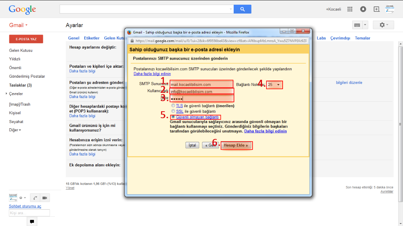Open Taslaklar (3) folder
This screenshot has width=403, height=226.
tap(20, 85)
